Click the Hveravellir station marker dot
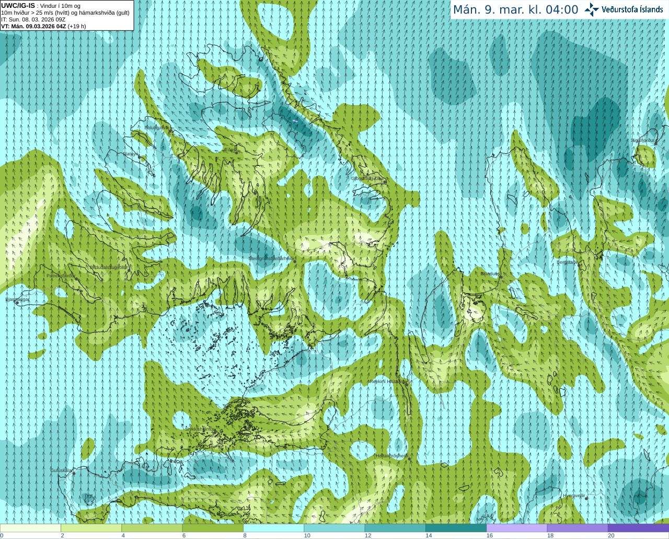 [586, 499]
